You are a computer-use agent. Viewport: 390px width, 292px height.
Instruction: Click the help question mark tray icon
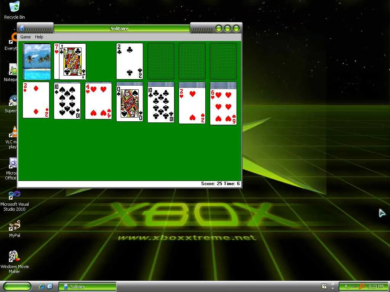point(324,286)
